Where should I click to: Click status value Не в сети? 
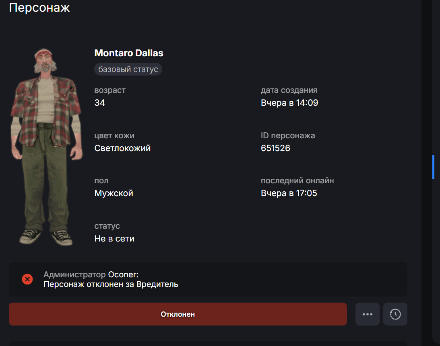114,239
